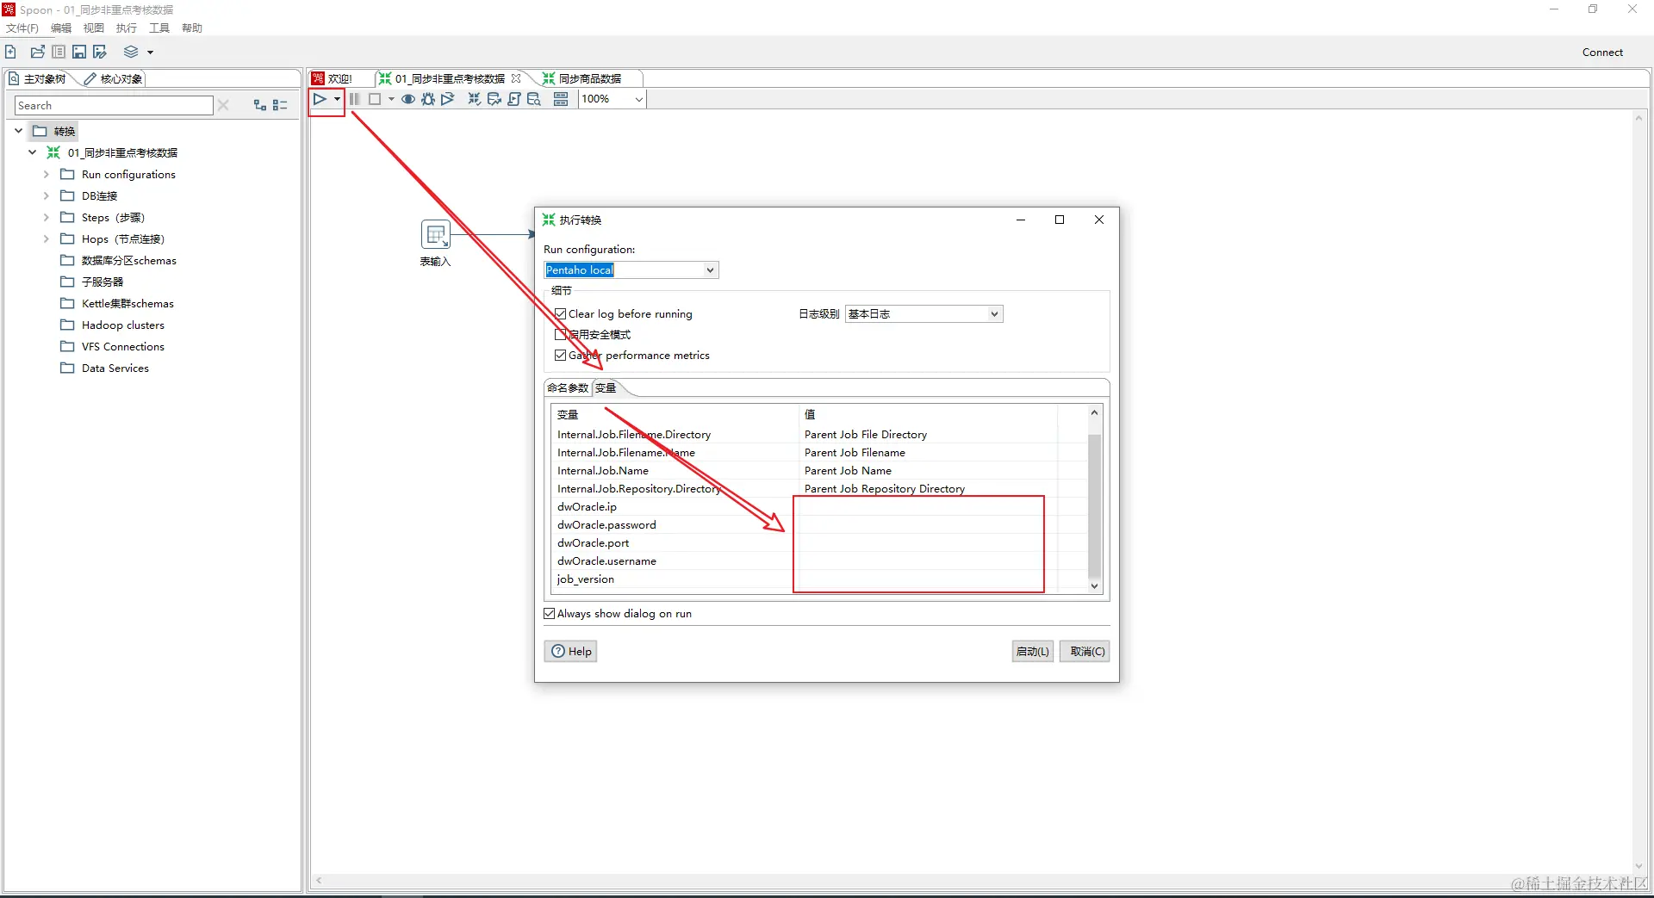This screenshot has height=898, width=1654.
Task: Click the Verify transformation icon
Action: (x=474, y=99)
